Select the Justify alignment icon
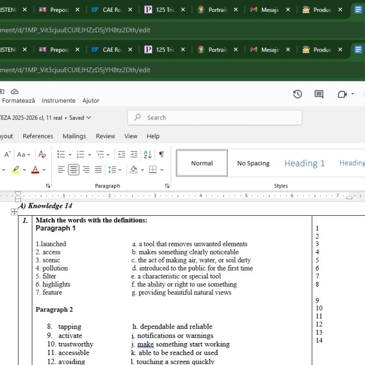The width and height of the screenshot is (365, 365). click(98, 170)
